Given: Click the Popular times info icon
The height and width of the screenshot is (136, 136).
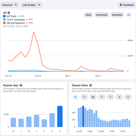Looking at the screenshot, I should coord(90,85).
